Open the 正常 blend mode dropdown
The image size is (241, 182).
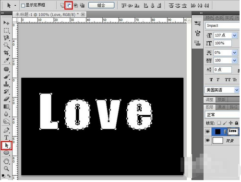(222, 115)
